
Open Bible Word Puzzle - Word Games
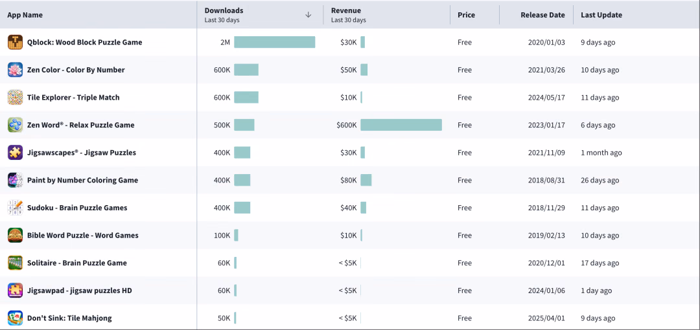click(x=82, y=236)
